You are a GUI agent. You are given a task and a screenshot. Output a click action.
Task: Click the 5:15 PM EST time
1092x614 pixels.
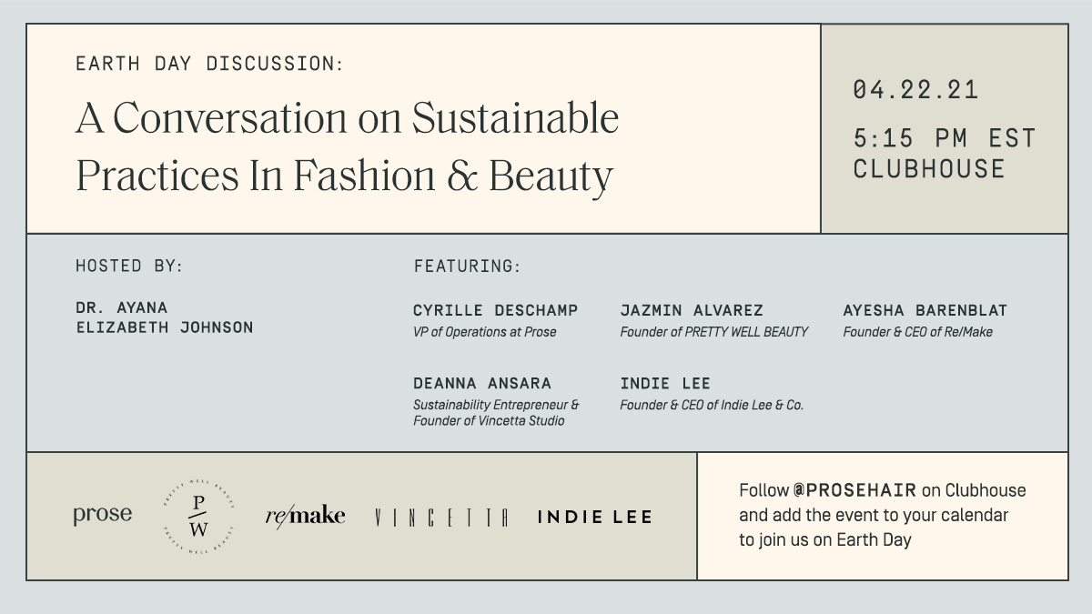pyautogui.click(x=944, y=138)
